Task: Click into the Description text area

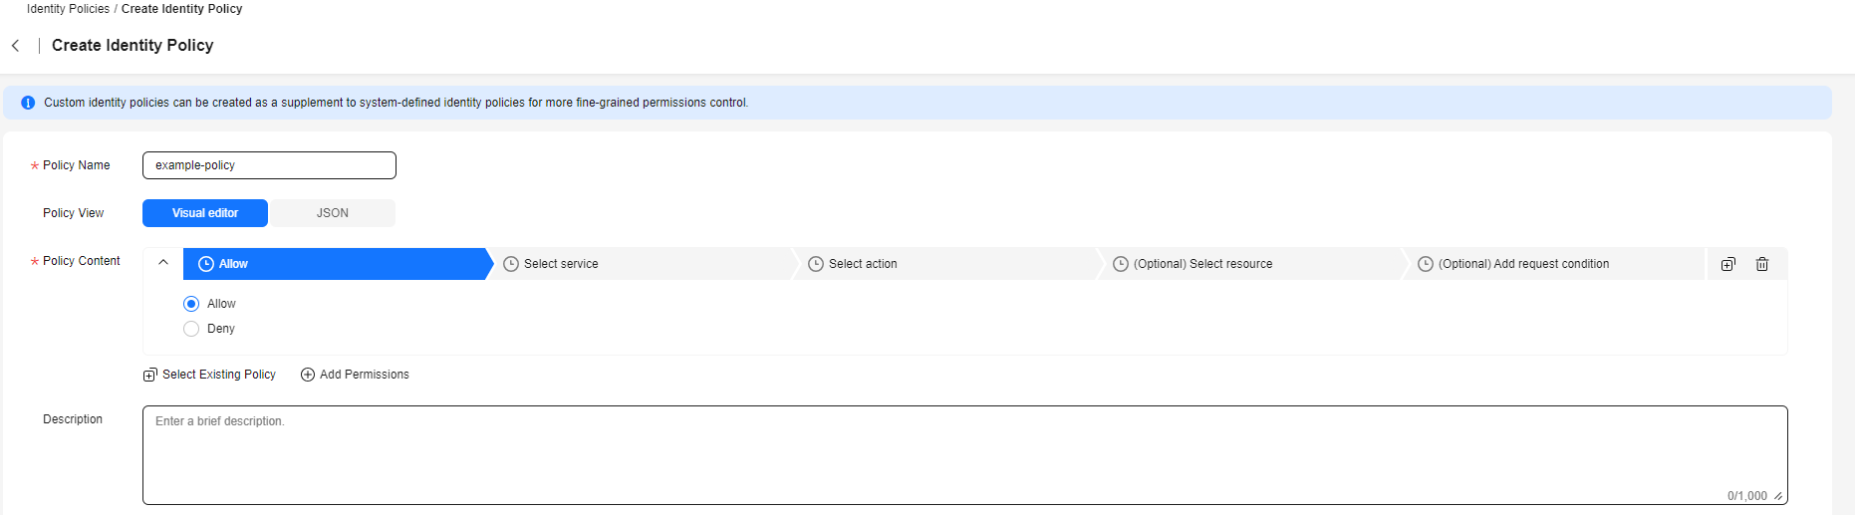Action: point(964,454)
